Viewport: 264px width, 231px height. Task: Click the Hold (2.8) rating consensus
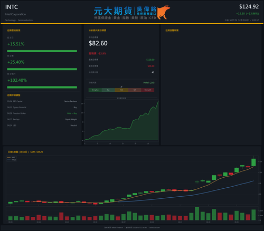pos(149,83)
